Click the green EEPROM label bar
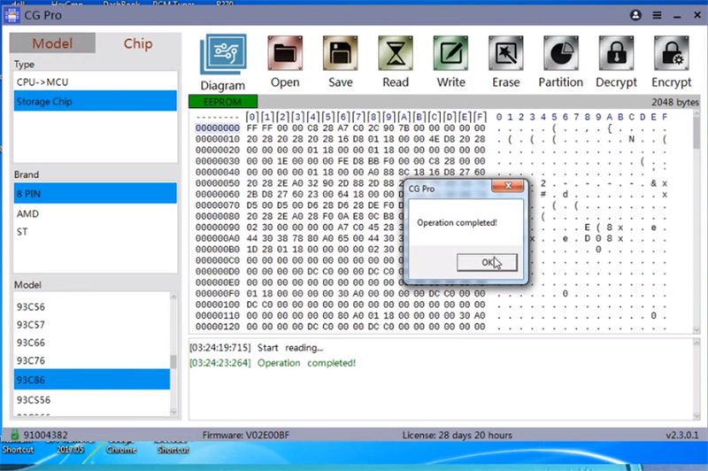Screen dimensions: 708x471 pyautogui.click(x=223, y=103)
